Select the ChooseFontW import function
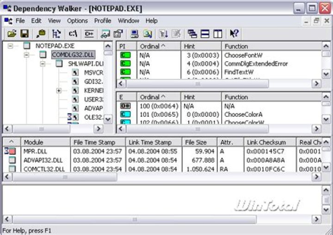The image size is (333, 235). tap(243, 55)
